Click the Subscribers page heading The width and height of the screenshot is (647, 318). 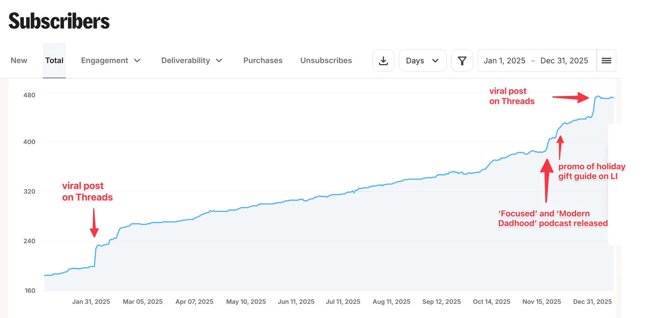(59, 21)
